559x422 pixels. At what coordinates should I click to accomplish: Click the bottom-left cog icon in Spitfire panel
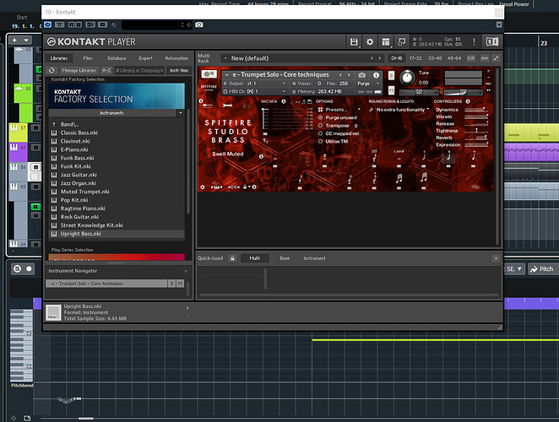203,187
